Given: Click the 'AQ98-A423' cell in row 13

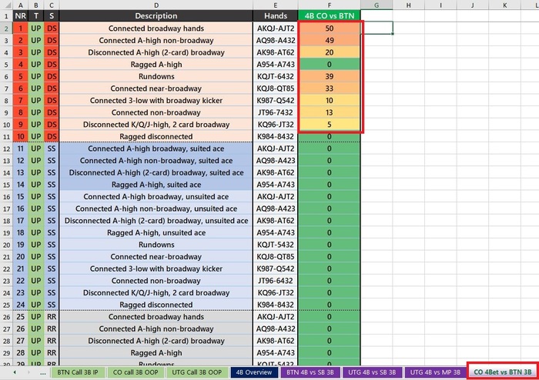Looking at the screenshot, I should [276, 161].
